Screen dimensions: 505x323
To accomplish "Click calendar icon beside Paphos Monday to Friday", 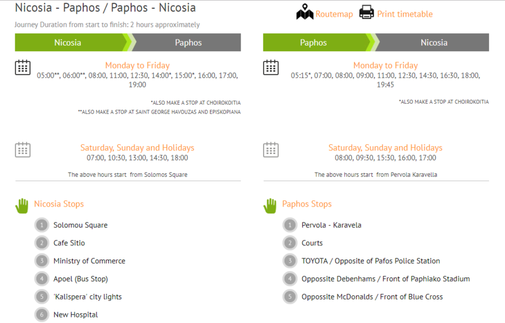I will pos(271,67).
